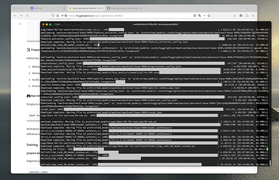
Task: Click the hallo3 model_states.pt 87% line
Action: click(x=154, y=164)
